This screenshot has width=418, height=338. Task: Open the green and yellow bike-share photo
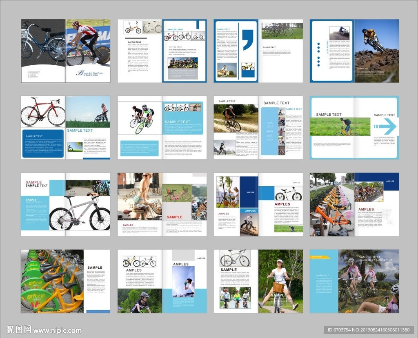tap(52, 281)
